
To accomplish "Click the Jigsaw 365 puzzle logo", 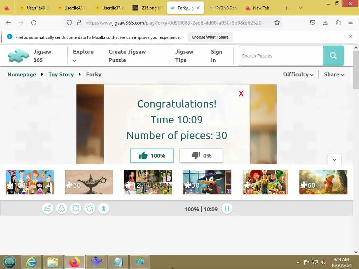I will (x=19, y=56).
